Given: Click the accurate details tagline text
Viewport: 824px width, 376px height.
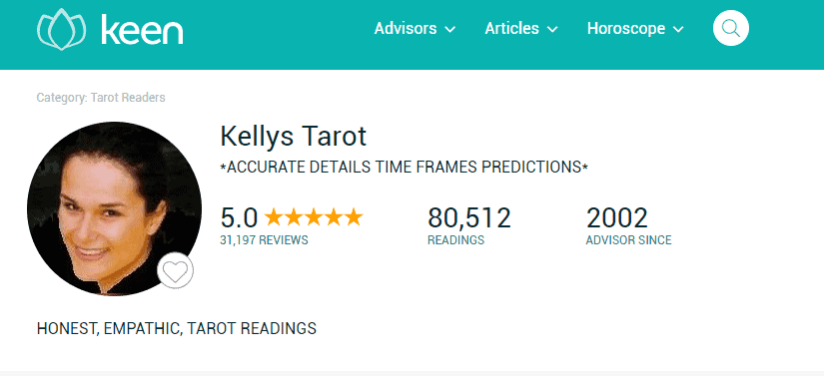Looking at the screenshot, I should [404, 168].
